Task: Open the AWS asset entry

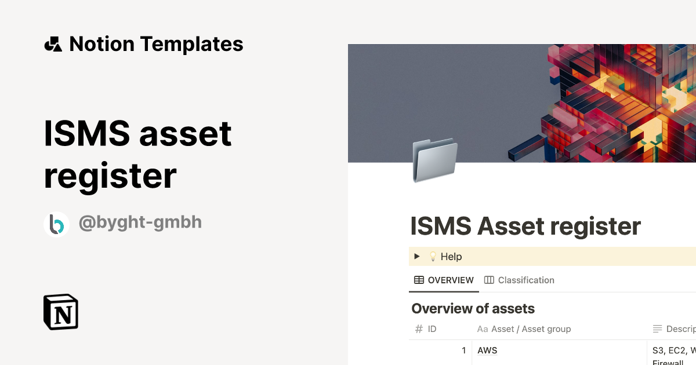Action: (x=487, y=350)
